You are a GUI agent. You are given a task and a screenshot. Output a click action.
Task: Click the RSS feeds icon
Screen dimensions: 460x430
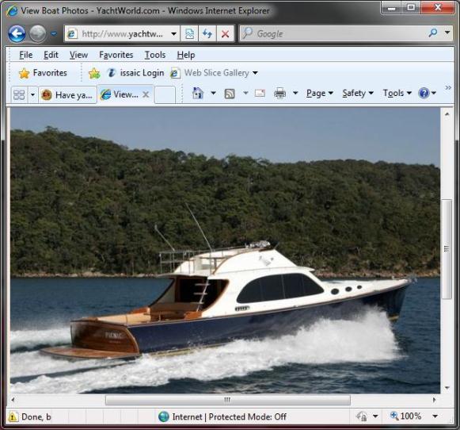click(230, 94)
